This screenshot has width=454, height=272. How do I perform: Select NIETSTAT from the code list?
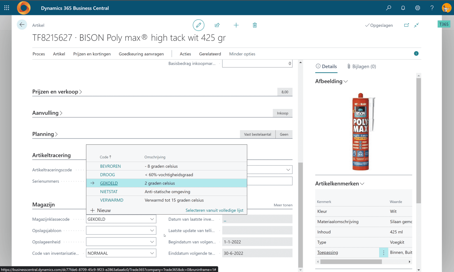[109, 192]
